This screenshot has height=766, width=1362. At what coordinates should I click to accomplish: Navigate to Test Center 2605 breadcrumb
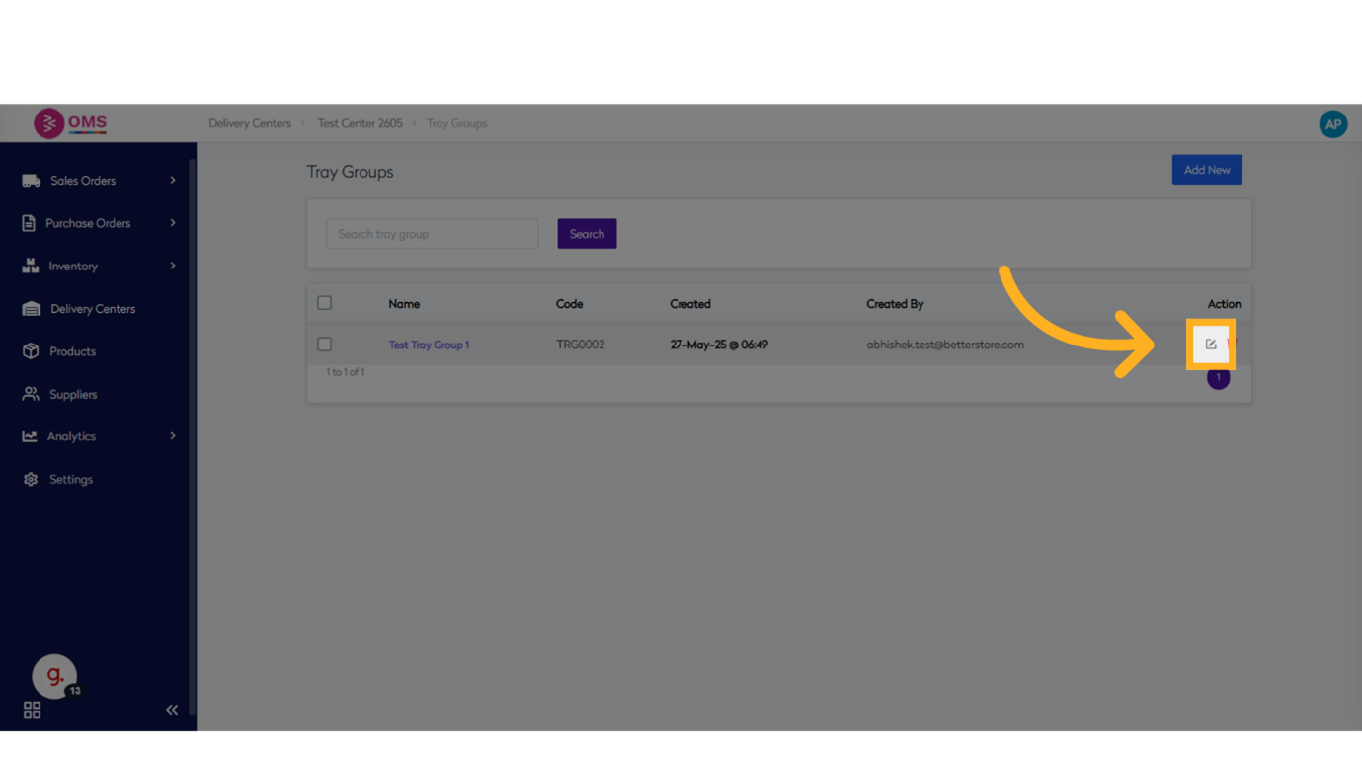tap(360, 123)
